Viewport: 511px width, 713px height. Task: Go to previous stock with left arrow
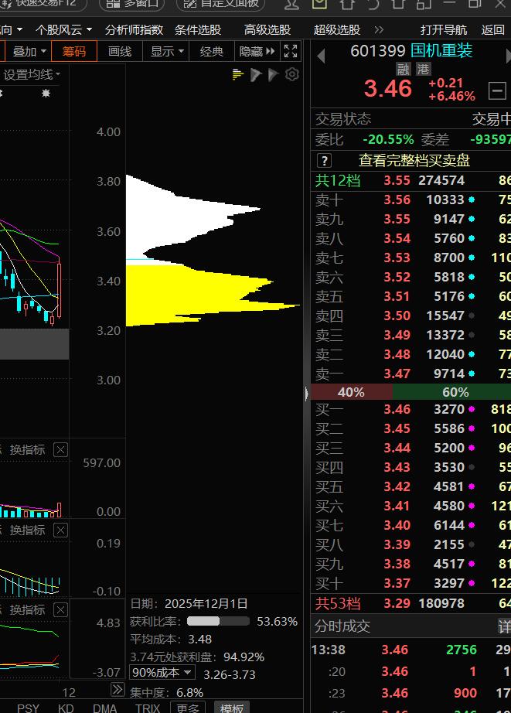click(321, 56)
